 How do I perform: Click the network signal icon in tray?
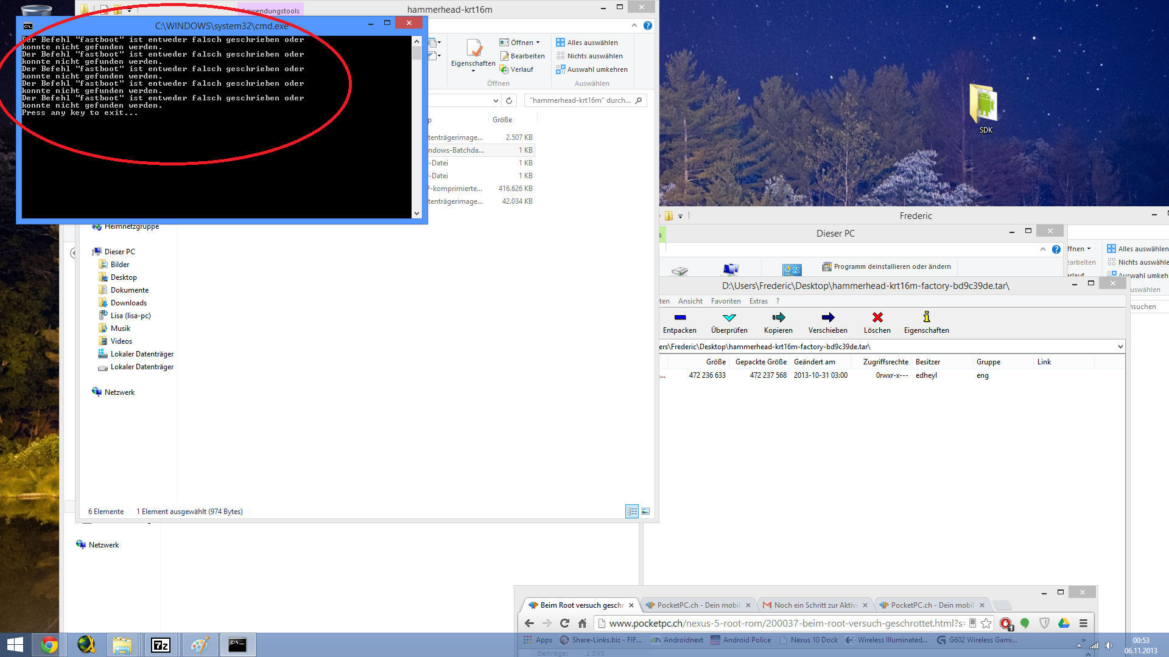[1094, 645]
